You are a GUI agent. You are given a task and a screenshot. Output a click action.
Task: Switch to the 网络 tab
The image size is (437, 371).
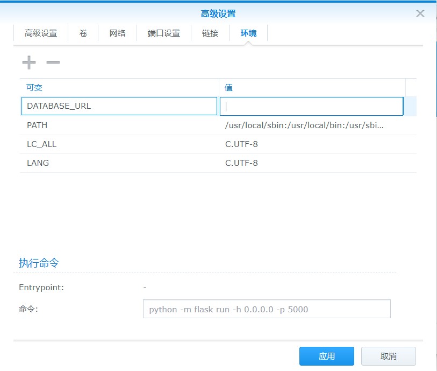117,32
